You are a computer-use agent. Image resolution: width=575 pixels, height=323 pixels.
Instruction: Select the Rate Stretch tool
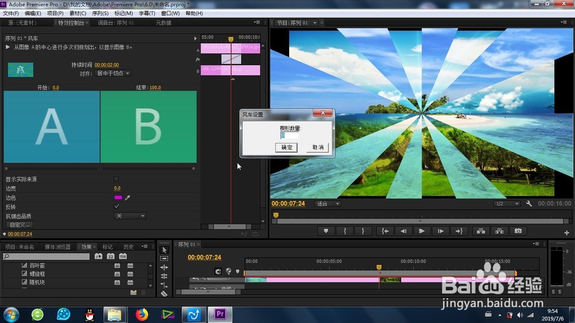click(164, 285)
